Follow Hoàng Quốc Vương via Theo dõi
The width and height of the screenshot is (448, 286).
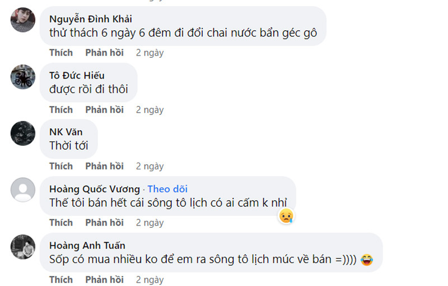pos(167,188)
